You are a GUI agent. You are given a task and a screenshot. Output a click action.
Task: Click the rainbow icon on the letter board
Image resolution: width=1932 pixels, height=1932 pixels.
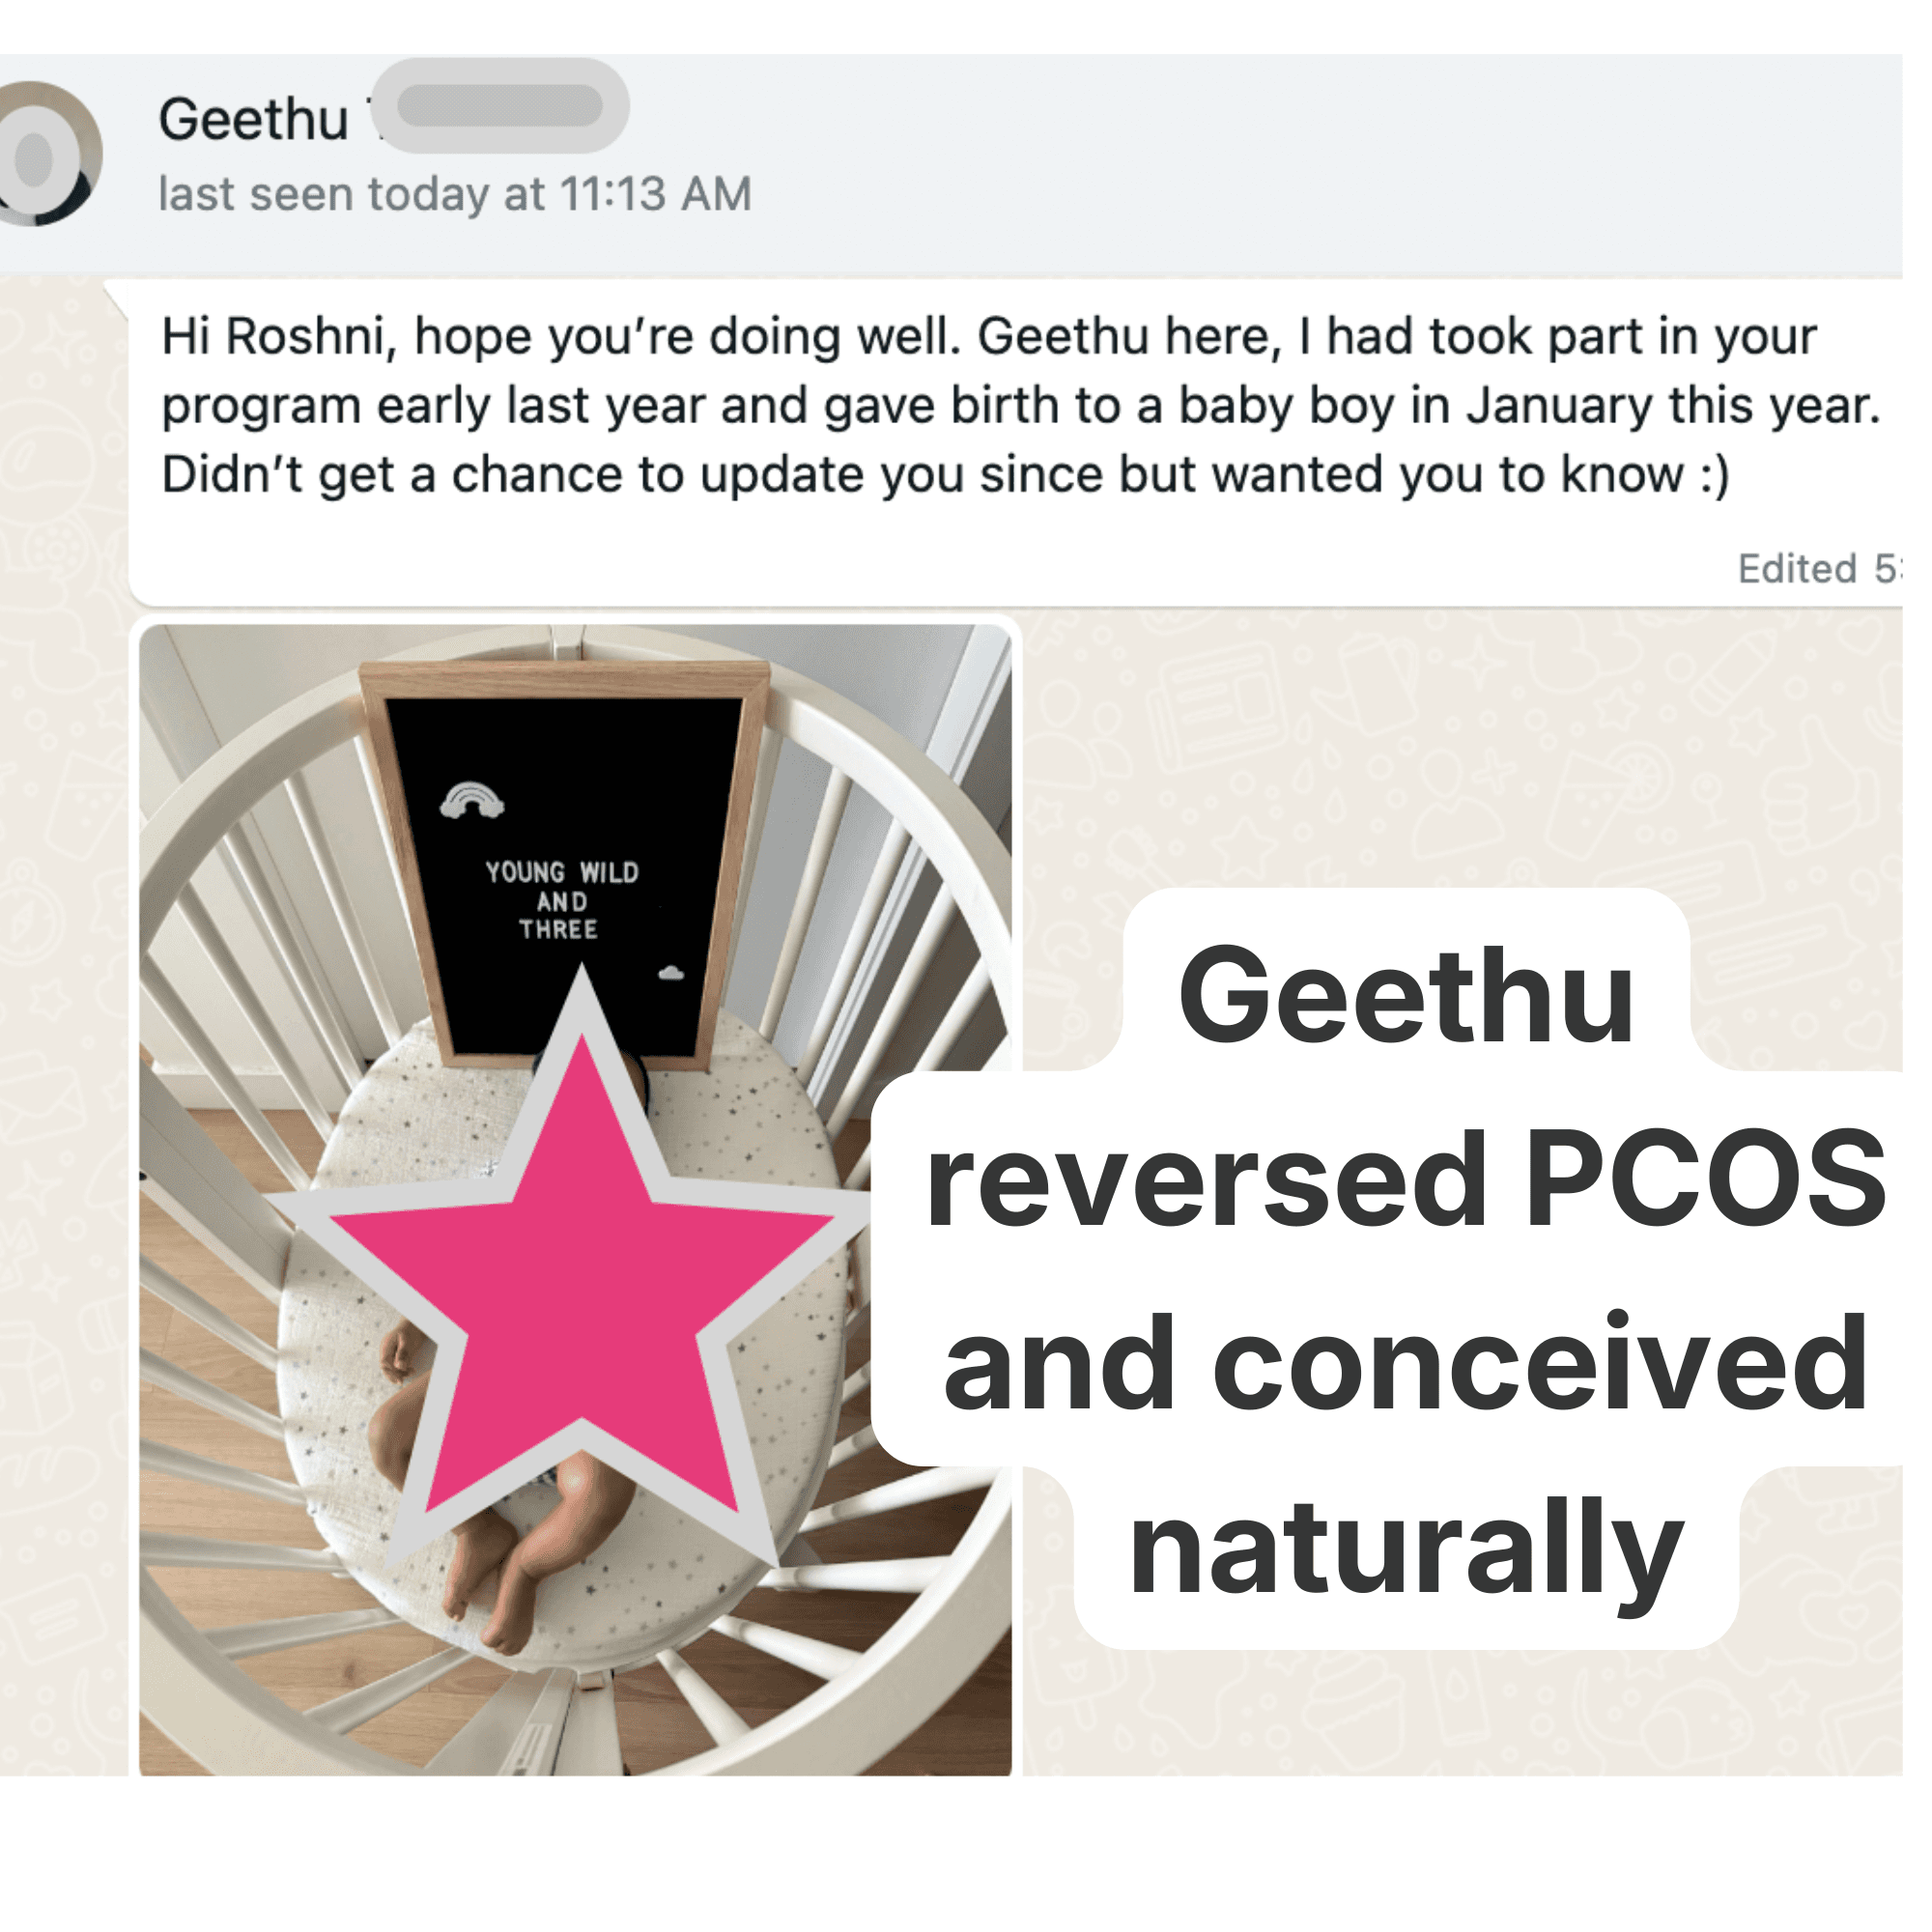pos(472,800)
